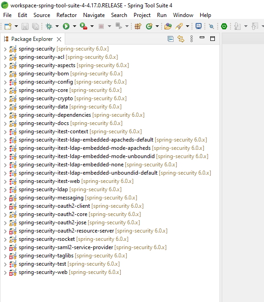Open Package Explorer View Menu dots
Screen dimensions: 264x302
(x=191, y=39)
